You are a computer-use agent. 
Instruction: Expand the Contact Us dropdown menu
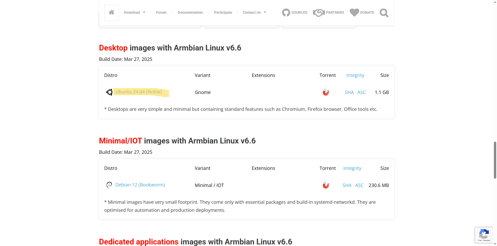point(254,12)
